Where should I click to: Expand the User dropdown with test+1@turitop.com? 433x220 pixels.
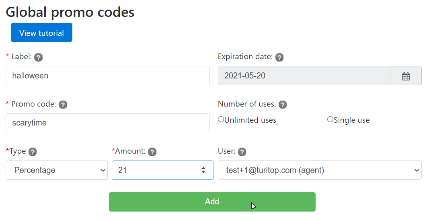[320, 170]
